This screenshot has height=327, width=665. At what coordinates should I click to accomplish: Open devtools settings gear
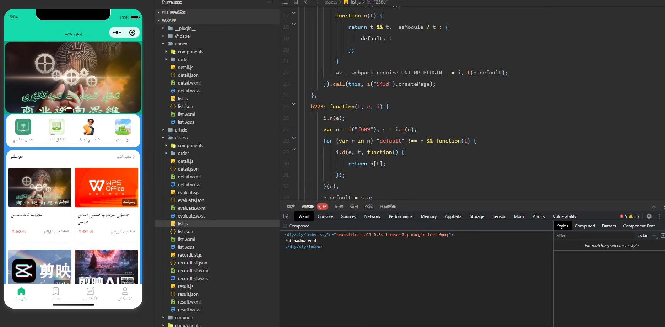[649, 216]
